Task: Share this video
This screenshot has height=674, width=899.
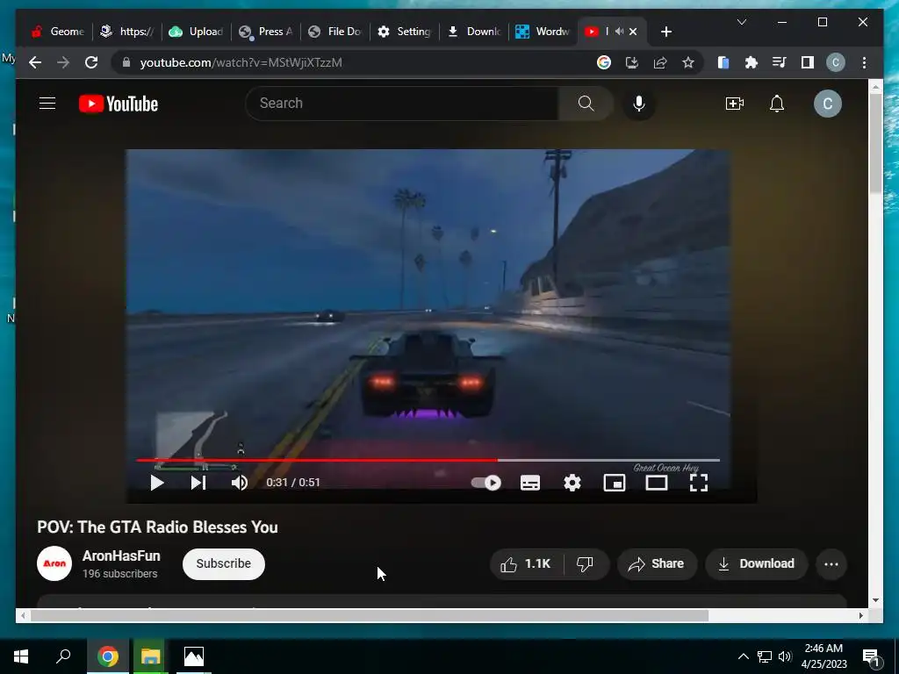Action: click(657, 564)
